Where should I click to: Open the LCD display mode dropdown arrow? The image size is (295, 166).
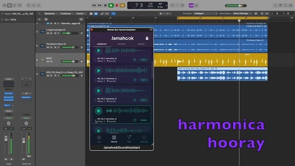[166, 6]
